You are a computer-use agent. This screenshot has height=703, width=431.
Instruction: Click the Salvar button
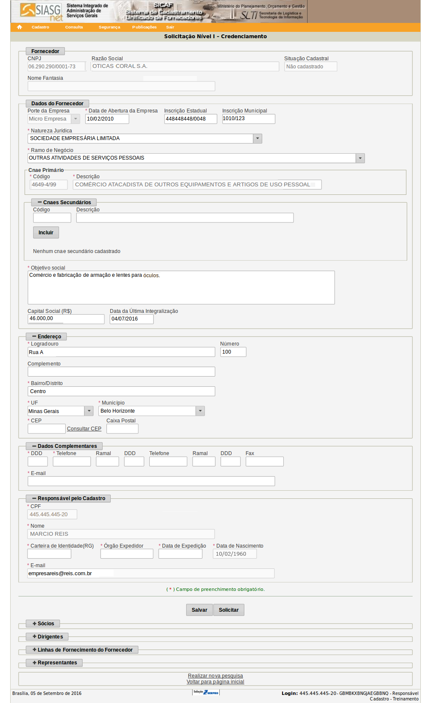tap(199, 610)
